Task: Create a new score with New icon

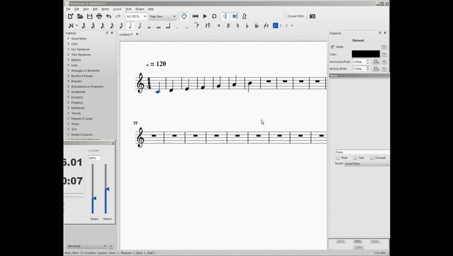Action: coord(70,16)
